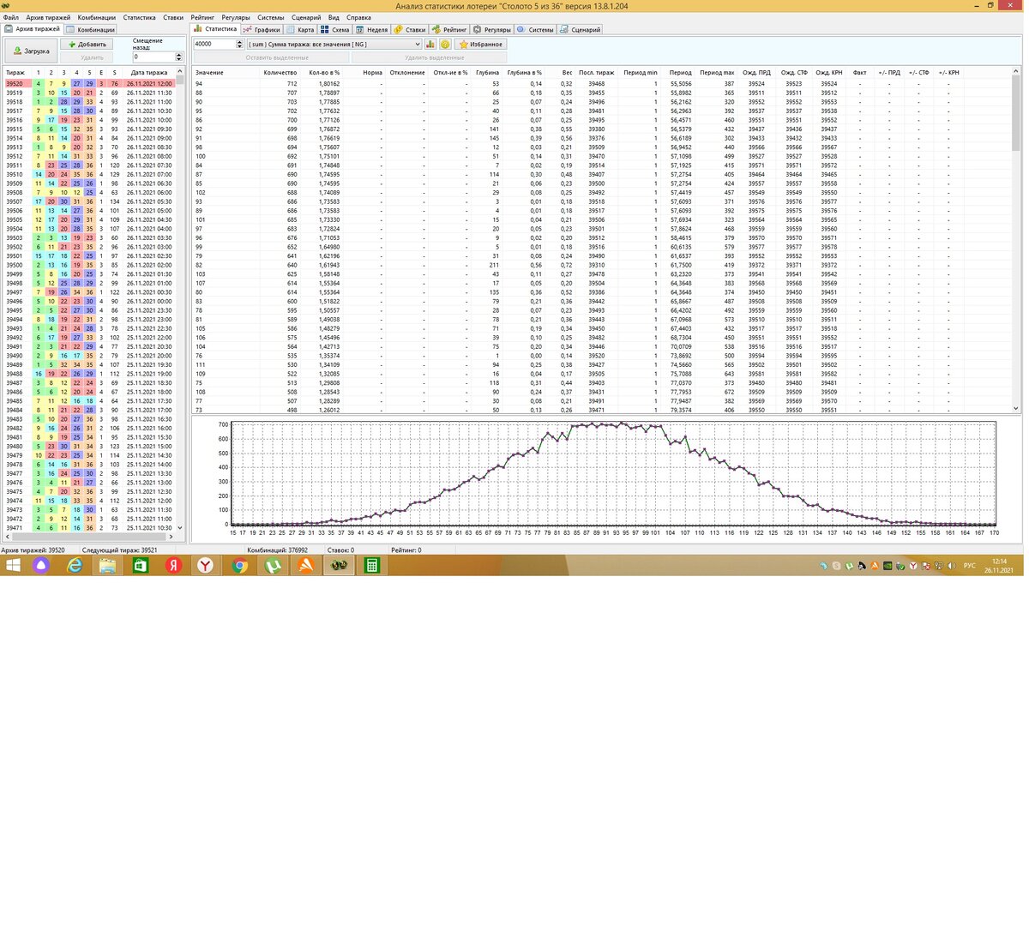Open Windows Start button
The image size is (1029, 931).
(x=14, y=565)
